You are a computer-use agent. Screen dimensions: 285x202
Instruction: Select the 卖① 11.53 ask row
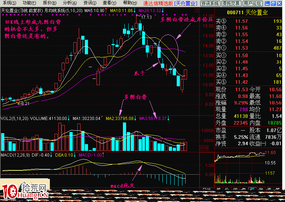pyautogui.click(x=249, y=48)
